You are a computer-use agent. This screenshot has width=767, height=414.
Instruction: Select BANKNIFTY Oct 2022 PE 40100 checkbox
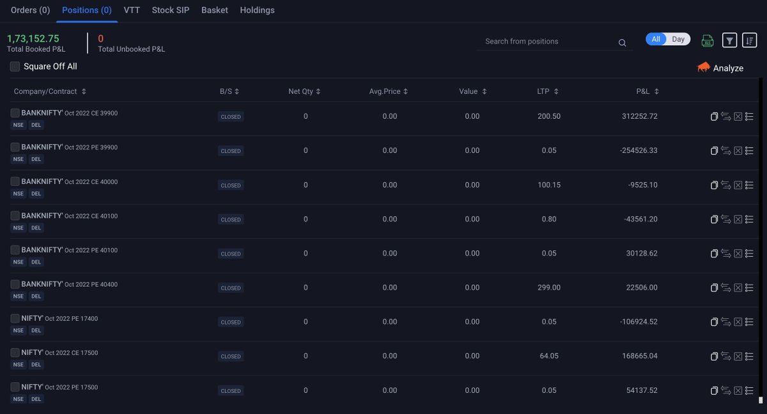click(15, 250)
